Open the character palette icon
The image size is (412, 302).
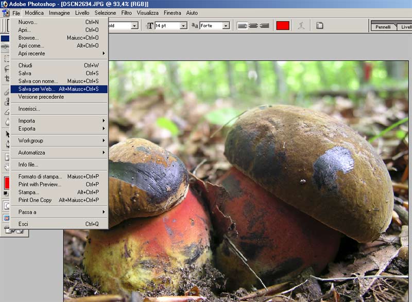pyautogui.click(x=320, y=26)
